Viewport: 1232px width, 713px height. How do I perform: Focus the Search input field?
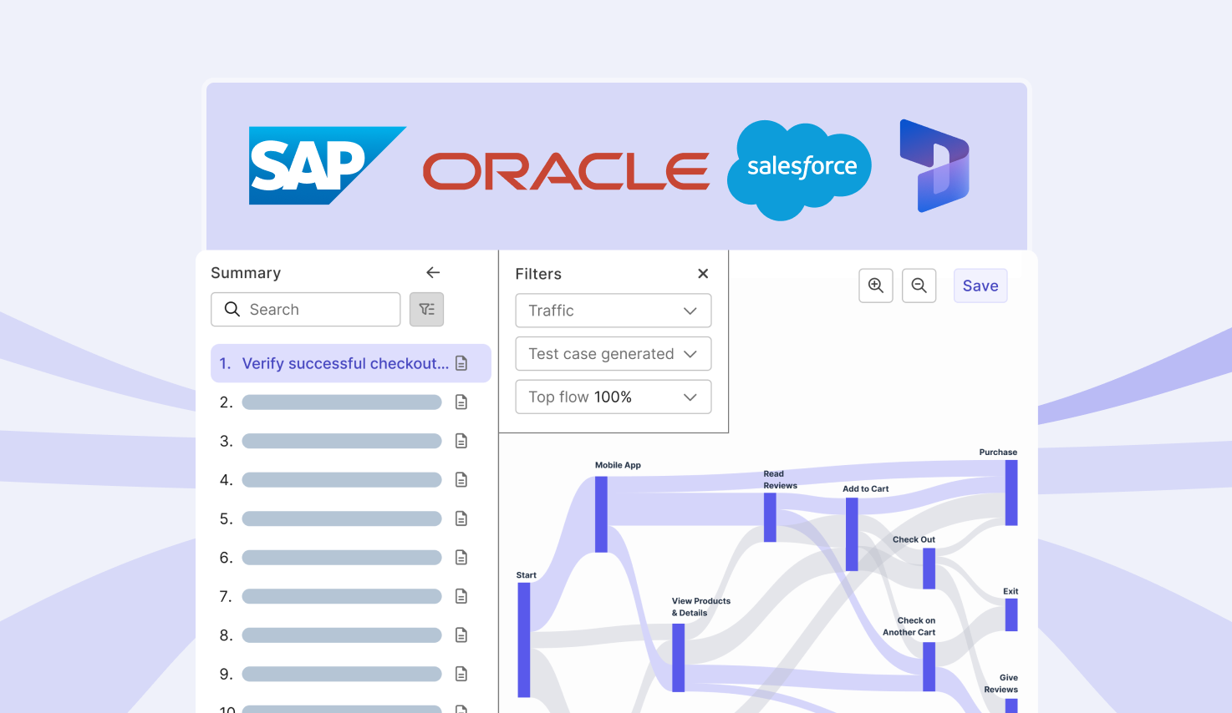pos(306,310)
